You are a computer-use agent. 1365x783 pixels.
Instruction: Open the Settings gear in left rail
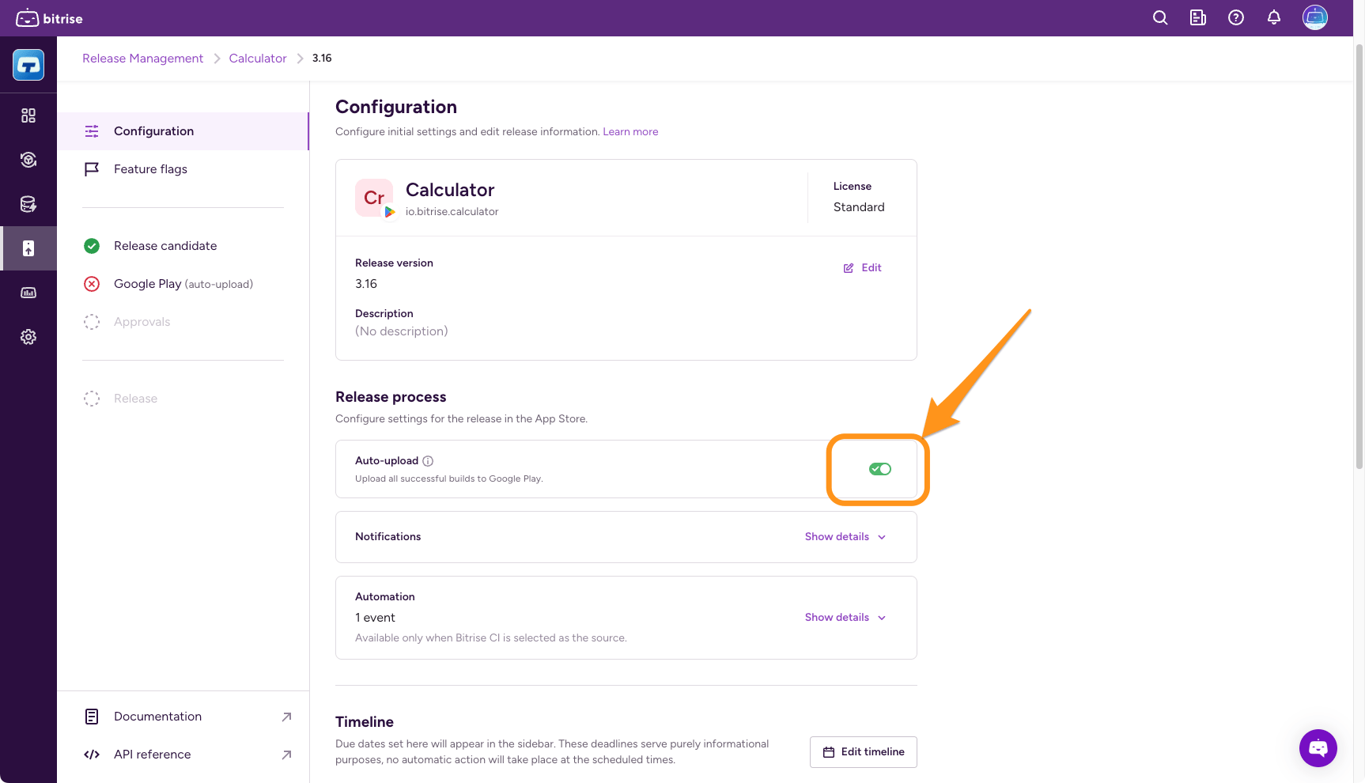click(x=28, y=337)
